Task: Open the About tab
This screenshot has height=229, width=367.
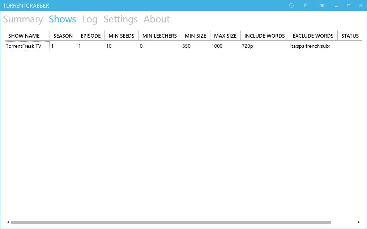Action: tap(157, 19)
